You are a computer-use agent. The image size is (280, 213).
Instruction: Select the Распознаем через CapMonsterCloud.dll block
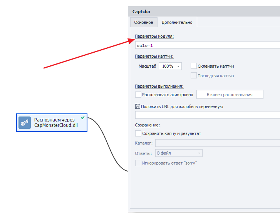coord(52,123)
